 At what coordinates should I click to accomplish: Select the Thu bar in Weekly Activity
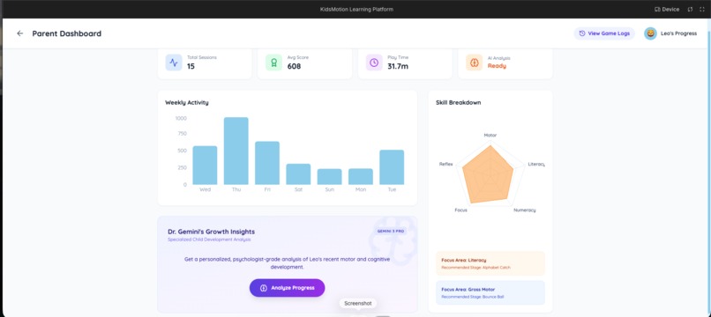(236, 151)
